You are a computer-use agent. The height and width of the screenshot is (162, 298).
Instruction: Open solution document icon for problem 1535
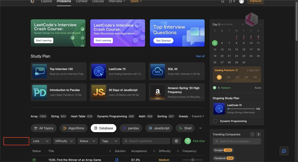(117, 160)
